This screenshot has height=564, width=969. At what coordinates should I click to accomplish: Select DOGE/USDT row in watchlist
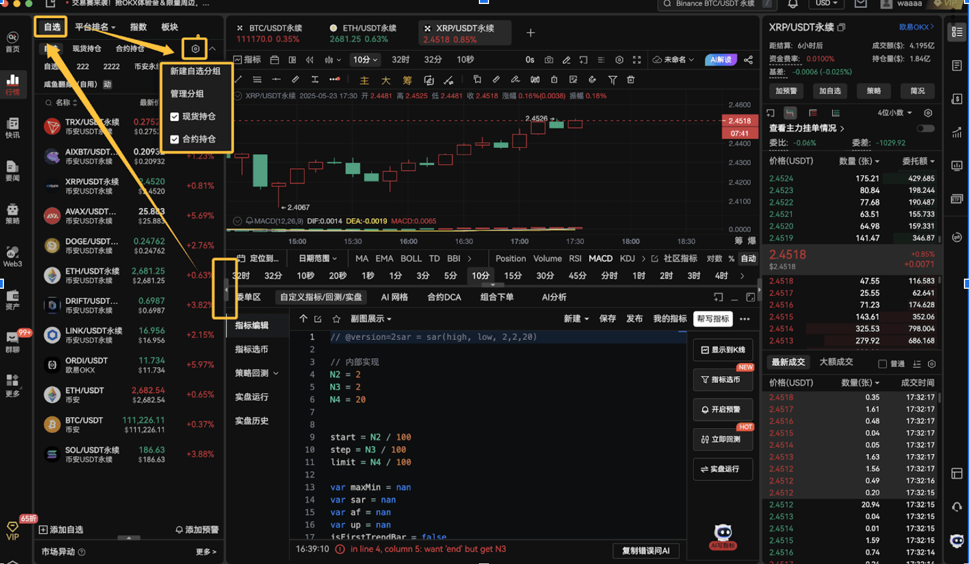[129, 245]
